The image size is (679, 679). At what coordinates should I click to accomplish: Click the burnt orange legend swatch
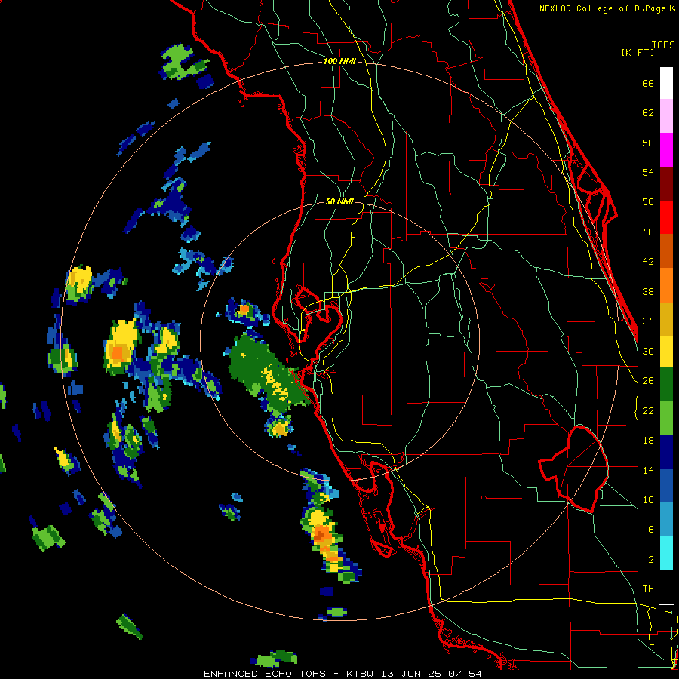pyautogui.click(x=666, y=251)
